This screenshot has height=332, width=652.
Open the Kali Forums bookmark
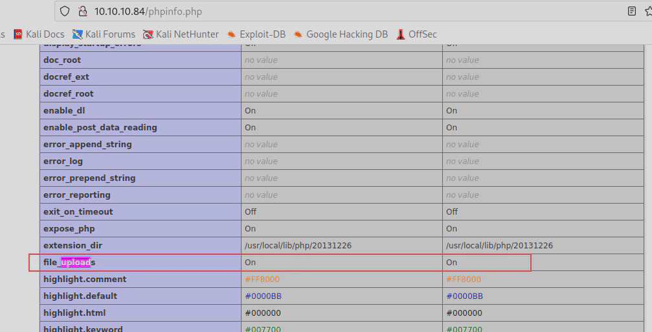point(104,34)
